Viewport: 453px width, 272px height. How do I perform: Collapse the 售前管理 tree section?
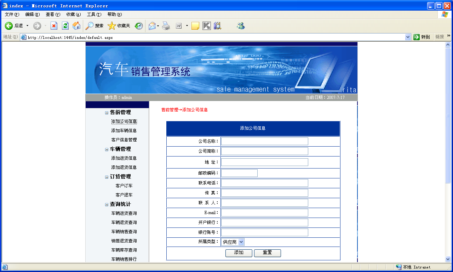(107, 113)
